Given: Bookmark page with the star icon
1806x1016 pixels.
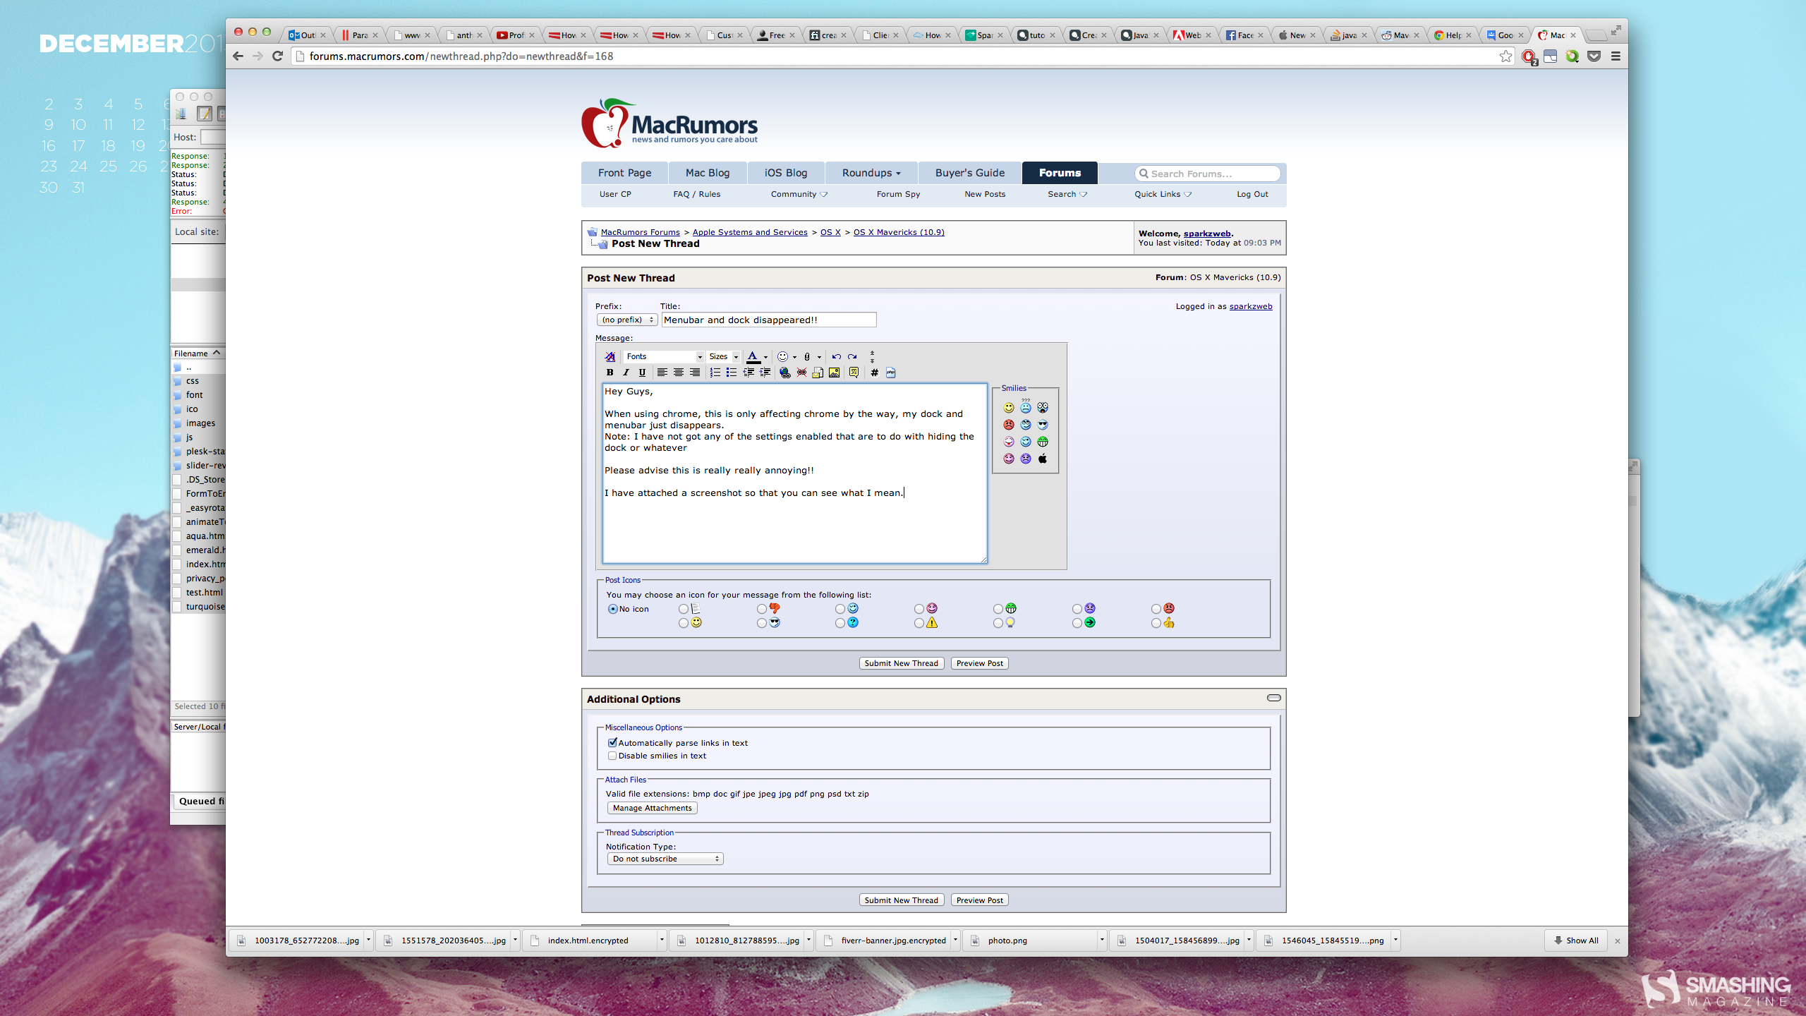Looking at the screenshot, I should pos(1505,56).
